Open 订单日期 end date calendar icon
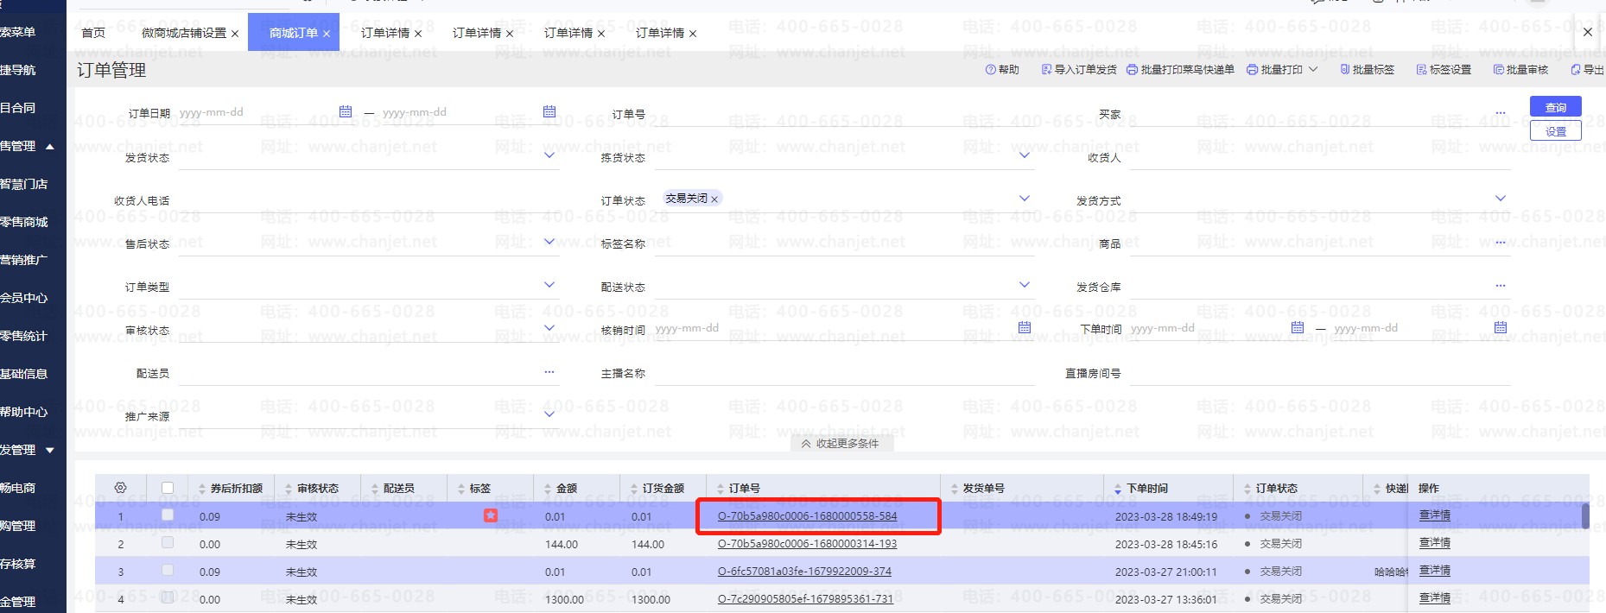This screenshot has height=613, width=1606. click(x=549, y=111)
